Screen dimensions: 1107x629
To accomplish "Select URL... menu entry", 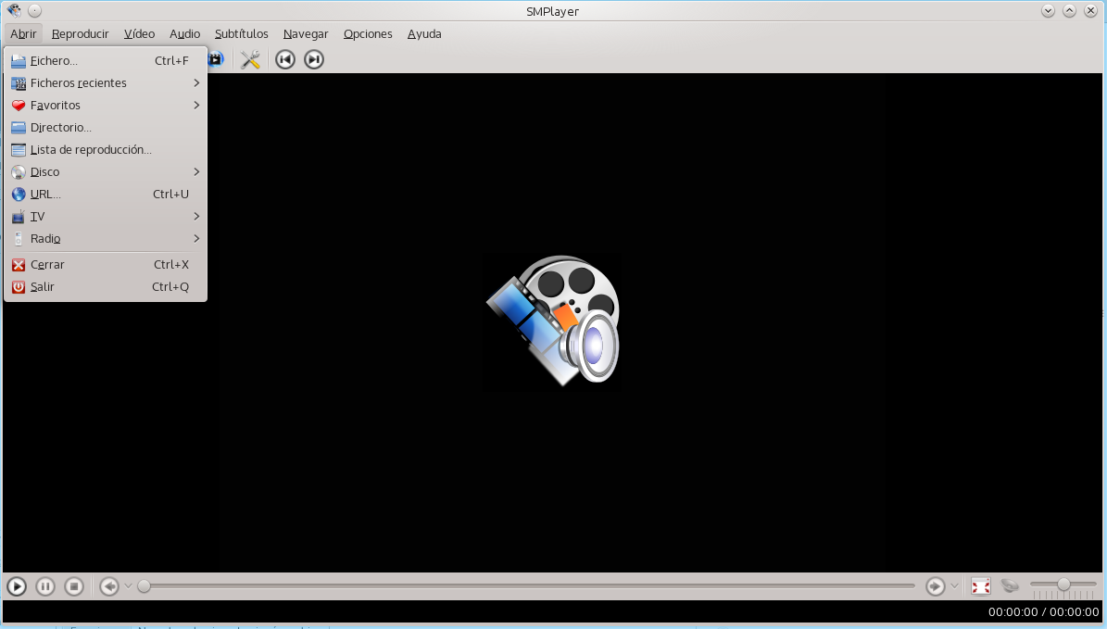I will [106, 195].
